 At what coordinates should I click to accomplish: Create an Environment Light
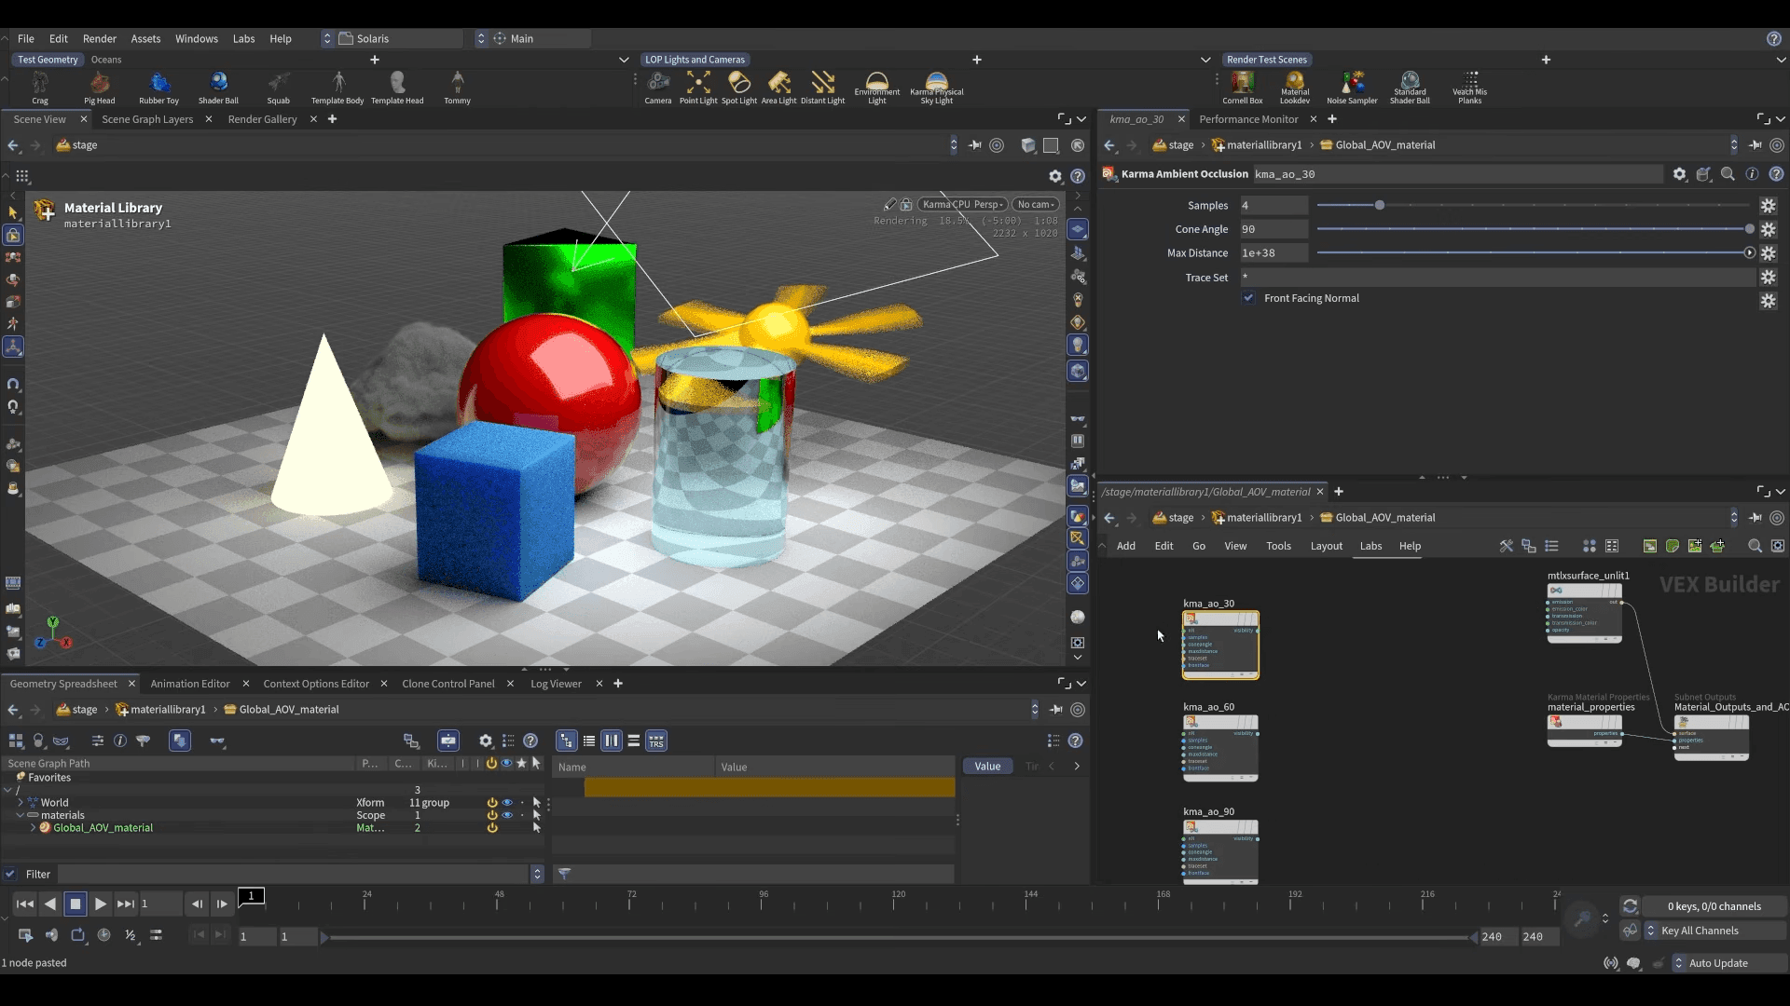click(877, 88)
